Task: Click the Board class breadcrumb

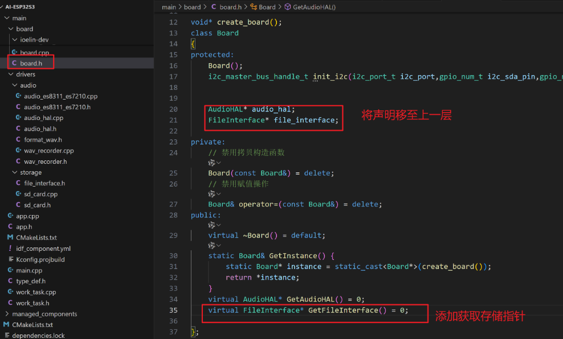Action: [x=263, y=7]
